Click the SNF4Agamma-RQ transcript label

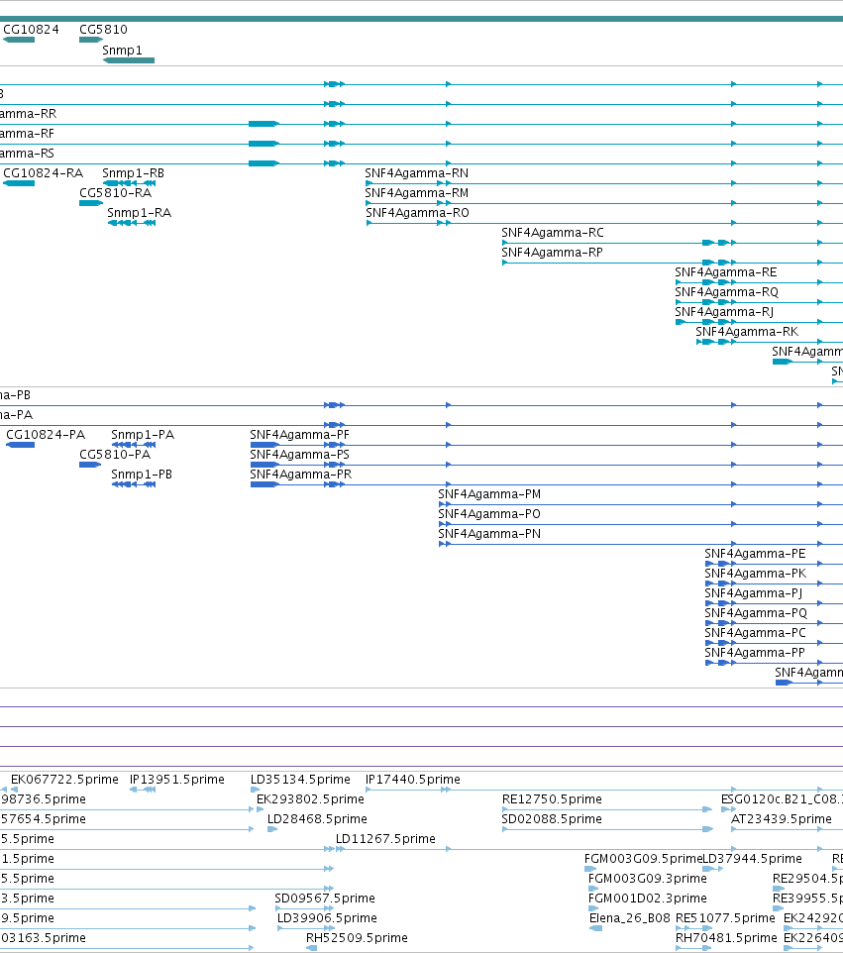[x=726, y=292]
